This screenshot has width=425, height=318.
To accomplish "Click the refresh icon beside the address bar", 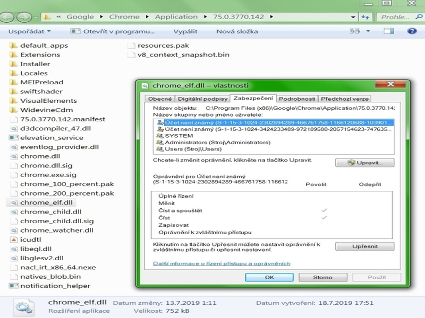I will coord(365,17).
